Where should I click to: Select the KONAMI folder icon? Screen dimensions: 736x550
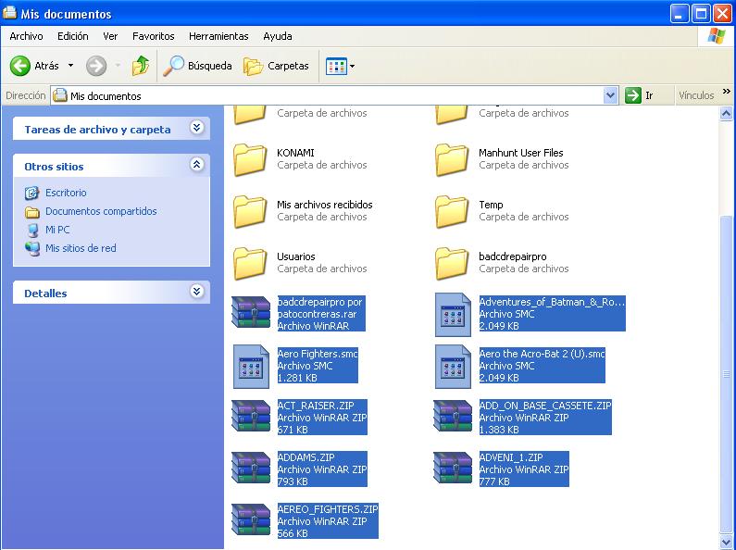[250, 159]
